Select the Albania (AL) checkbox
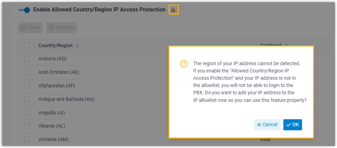Image resolution: width=337 pixels, height=148 pixels. (27, 126)
